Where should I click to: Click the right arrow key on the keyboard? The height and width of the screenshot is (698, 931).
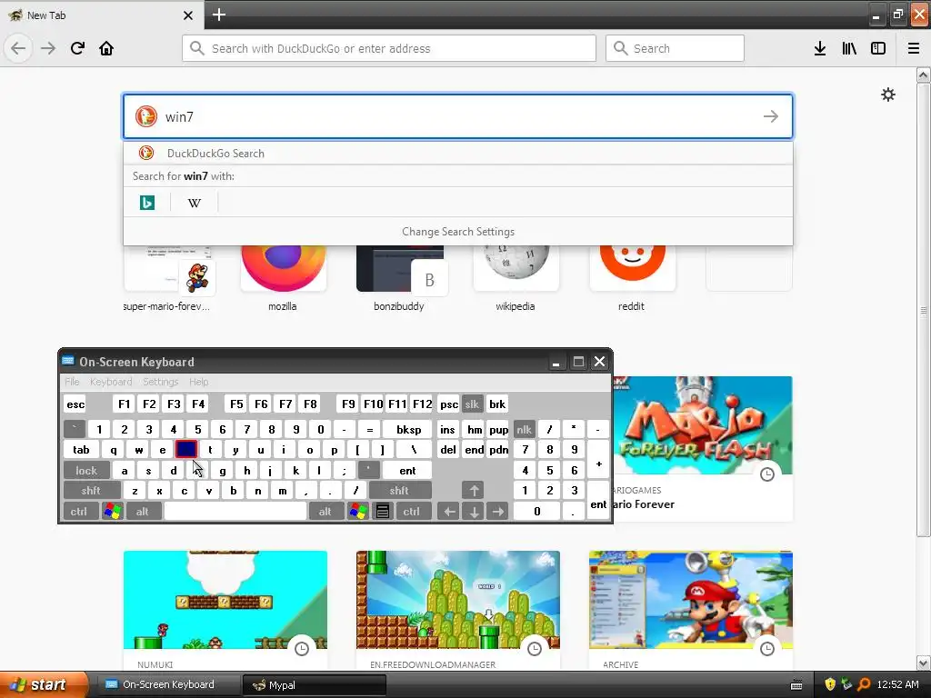click(498, 511)
